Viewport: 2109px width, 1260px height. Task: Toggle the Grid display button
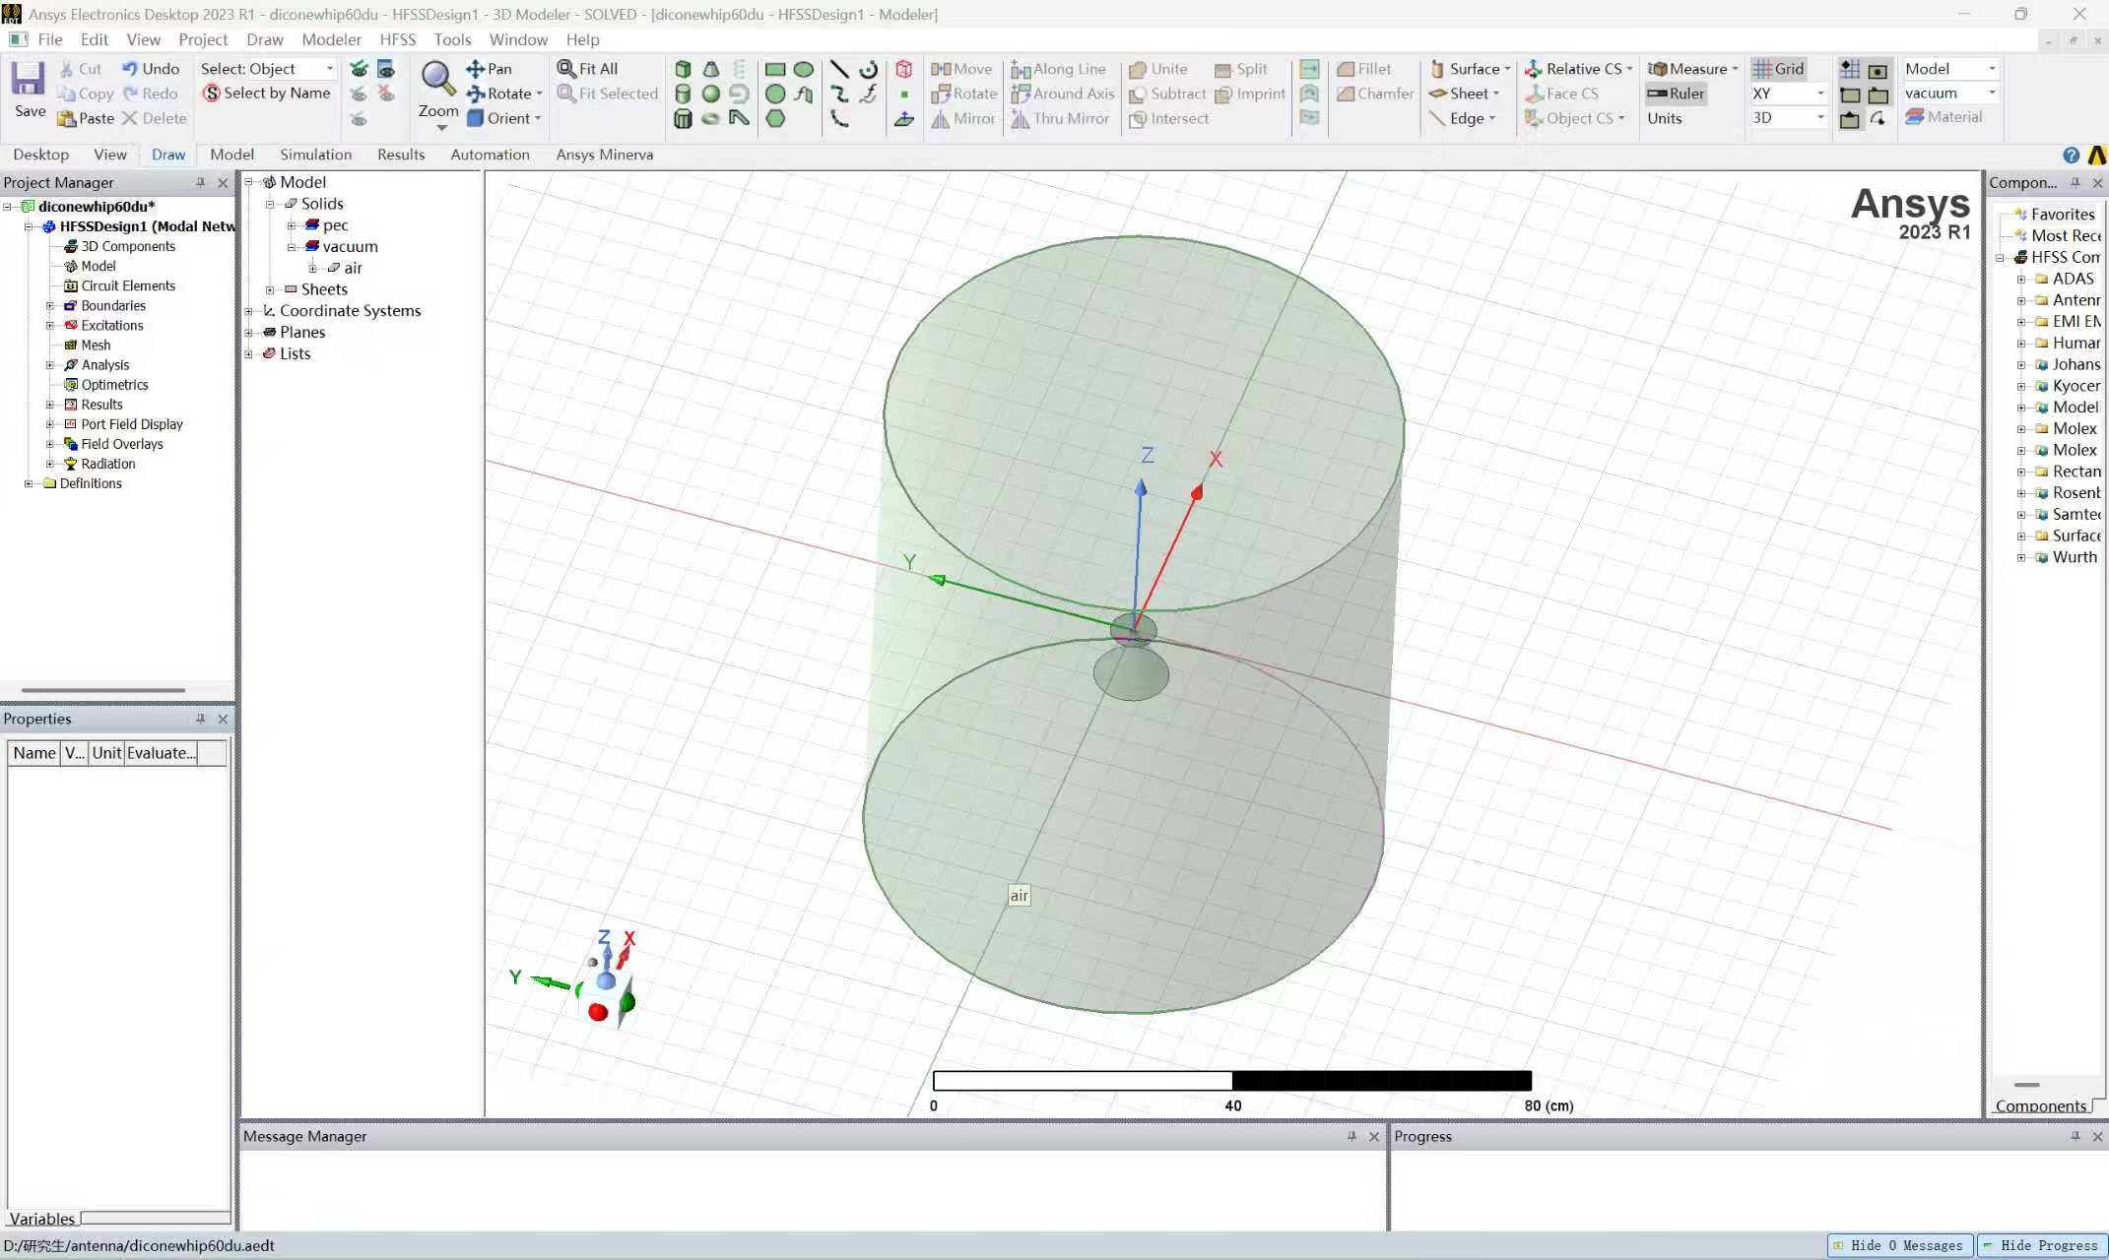(x=1778, y=69)
